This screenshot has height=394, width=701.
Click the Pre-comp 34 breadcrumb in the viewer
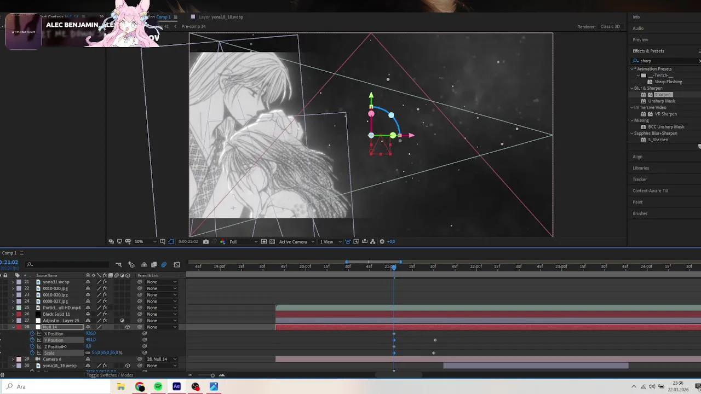[x=193, y=27]
